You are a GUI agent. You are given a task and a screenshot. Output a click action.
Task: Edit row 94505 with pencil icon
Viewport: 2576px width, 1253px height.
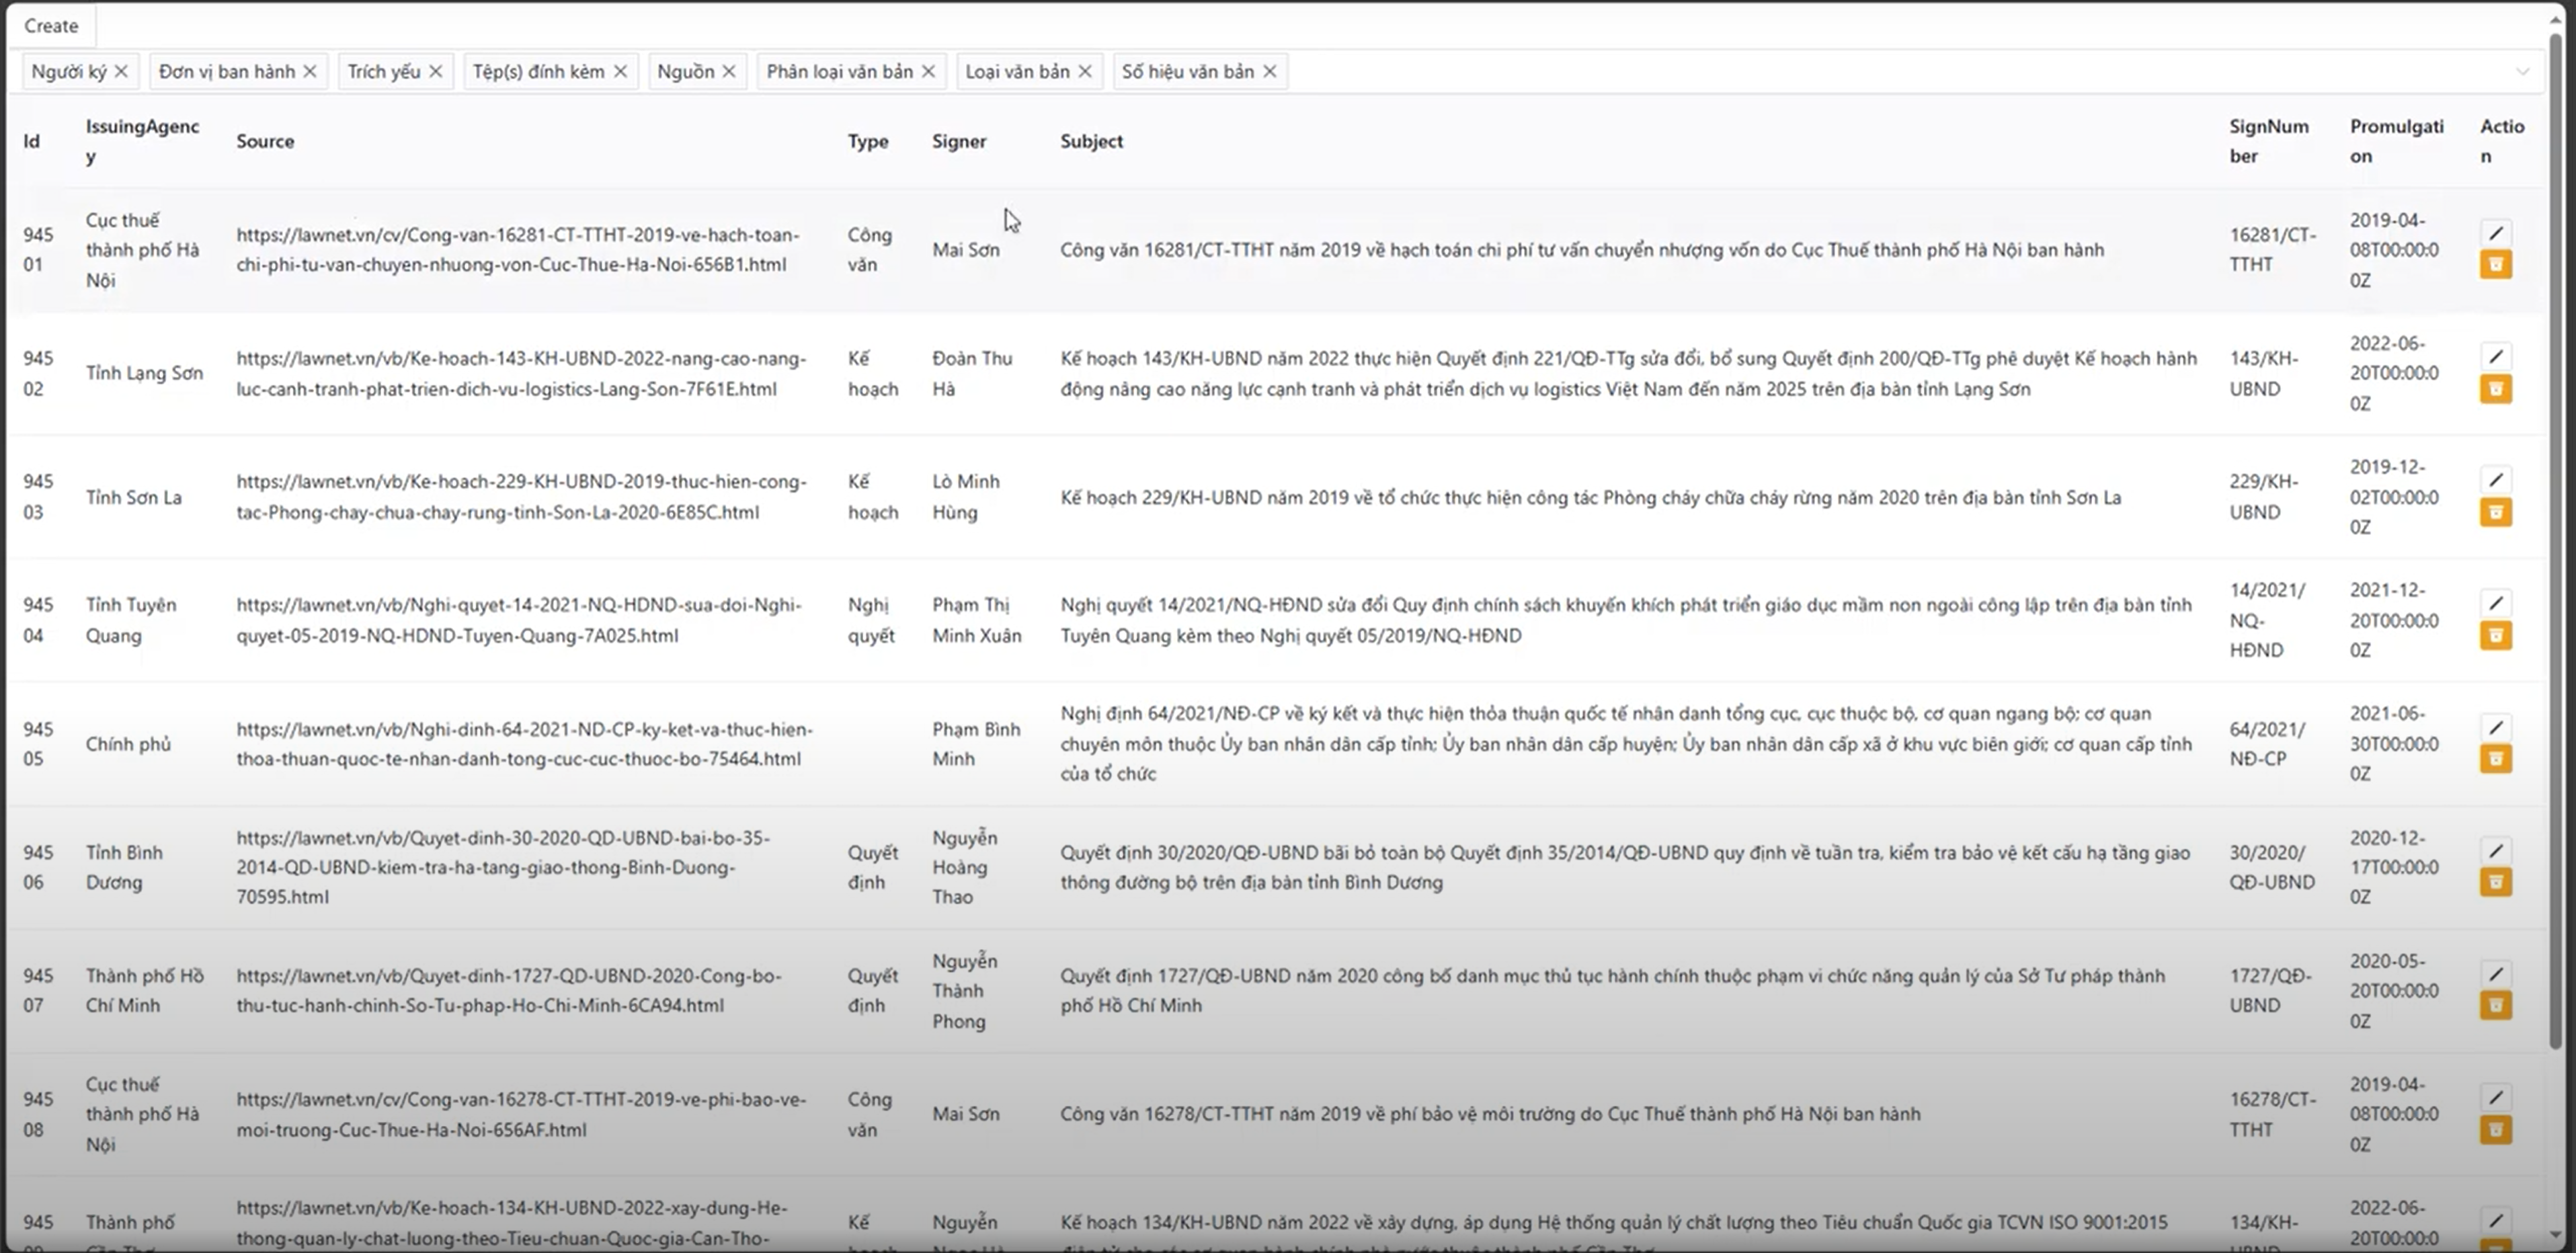click(x=2496, y=727)
